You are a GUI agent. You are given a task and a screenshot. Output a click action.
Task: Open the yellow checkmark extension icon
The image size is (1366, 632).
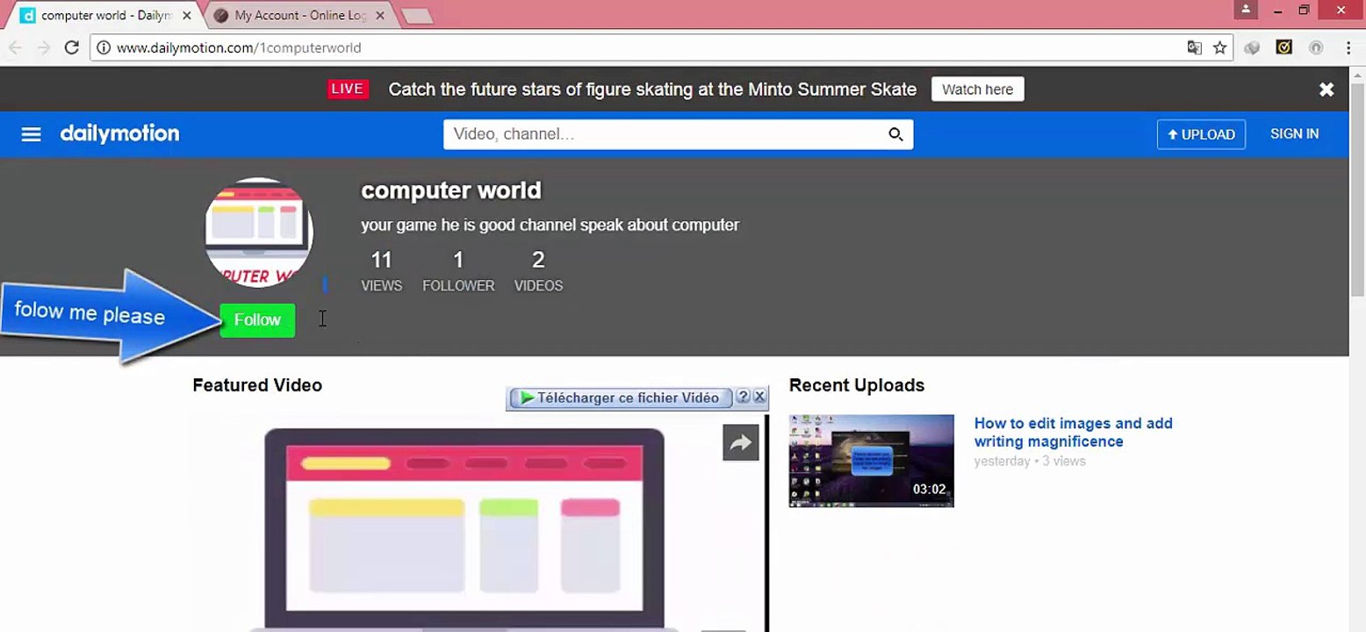1284,48
